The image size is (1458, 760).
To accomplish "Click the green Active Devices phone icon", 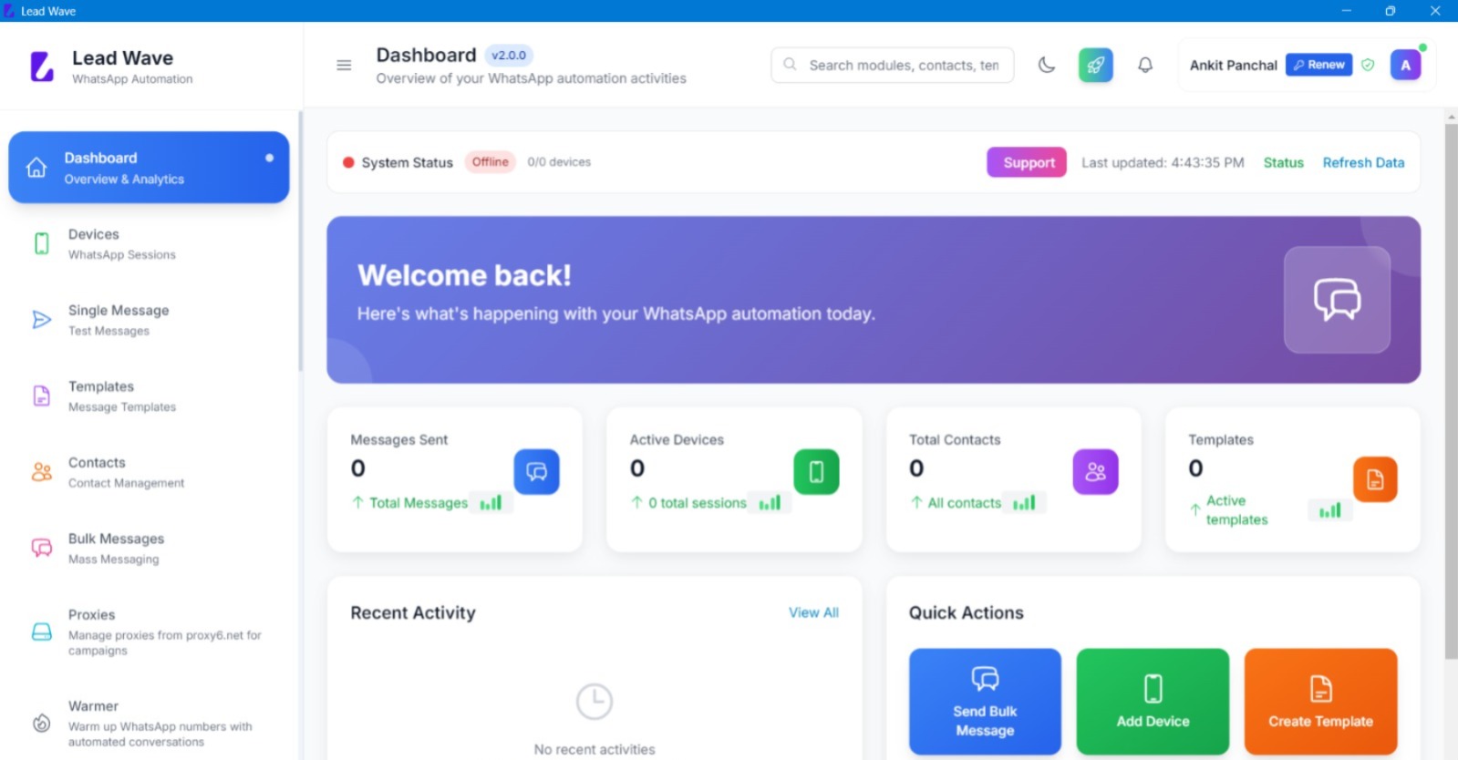I will (816, 472).
